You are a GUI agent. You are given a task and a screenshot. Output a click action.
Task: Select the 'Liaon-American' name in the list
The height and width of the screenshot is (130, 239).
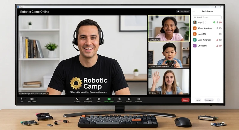[204, 40]
